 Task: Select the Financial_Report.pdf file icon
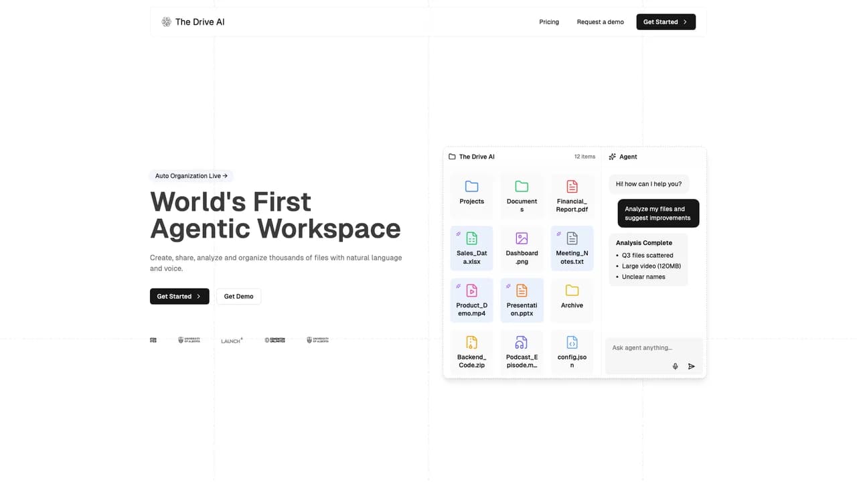tap(572, 186)
